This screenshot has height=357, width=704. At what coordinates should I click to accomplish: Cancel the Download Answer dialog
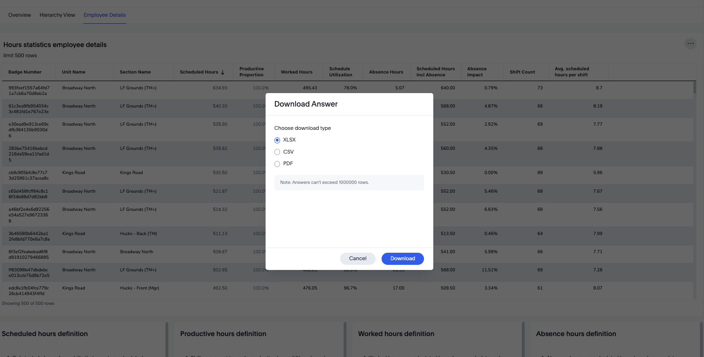358,259
